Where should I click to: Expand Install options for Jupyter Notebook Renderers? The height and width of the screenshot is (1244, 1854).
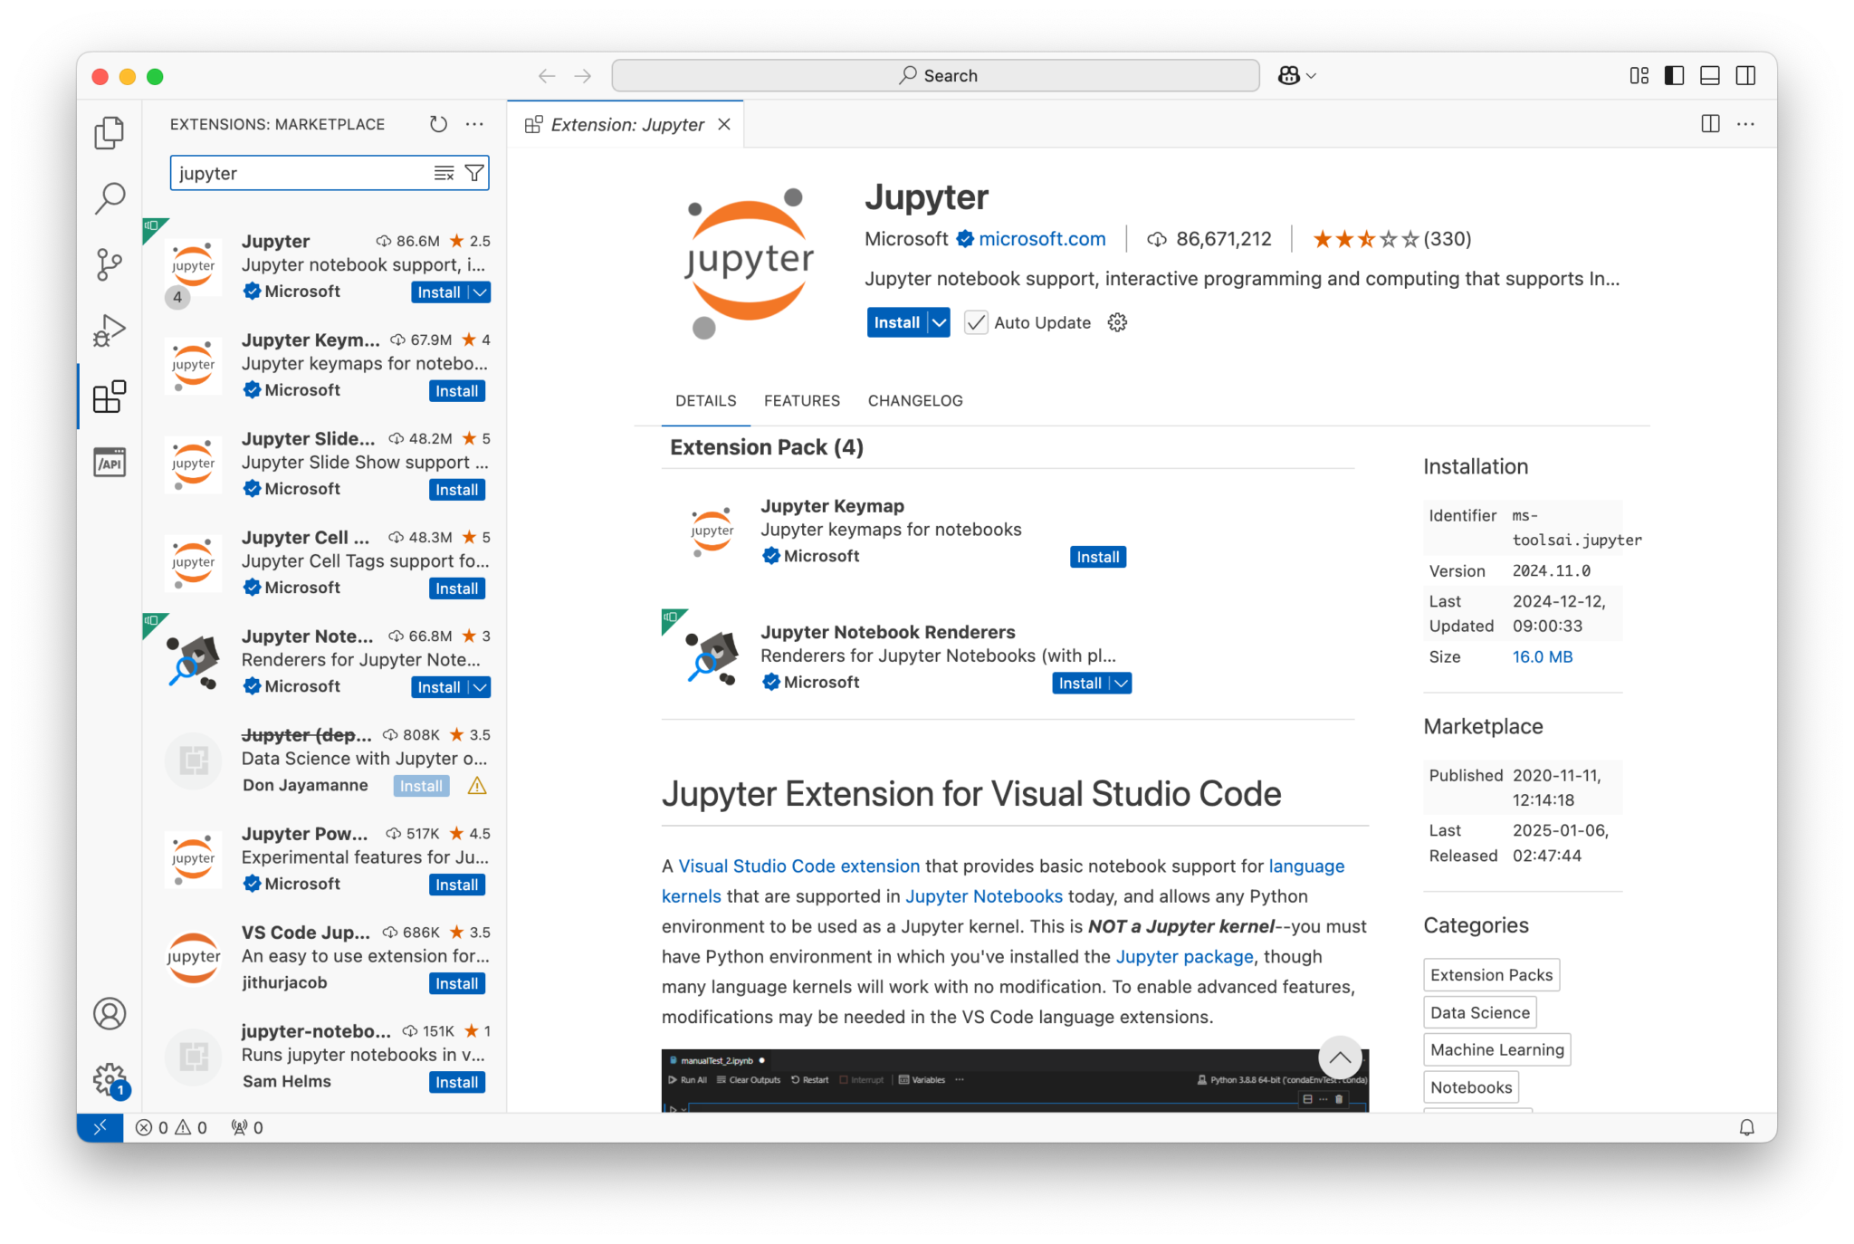[x=1120, y=683]
